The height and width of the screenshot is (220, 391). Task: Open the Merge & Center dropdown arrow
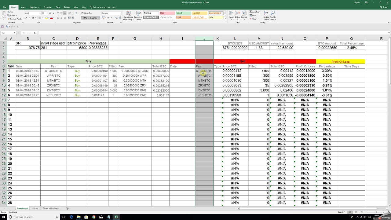click(99, 18)
